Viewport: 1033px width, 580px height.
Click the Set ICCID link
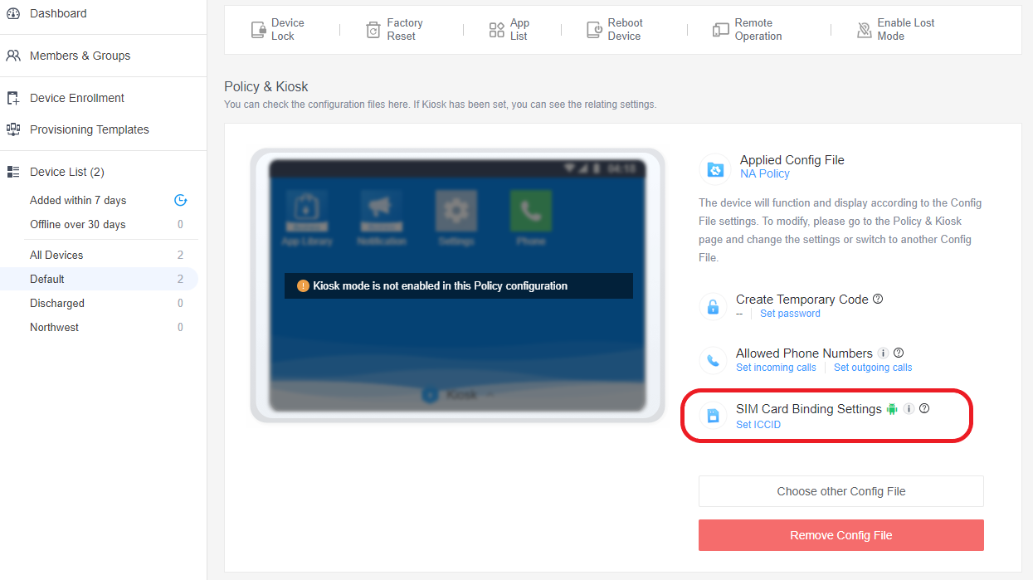[x=758, y=425]
